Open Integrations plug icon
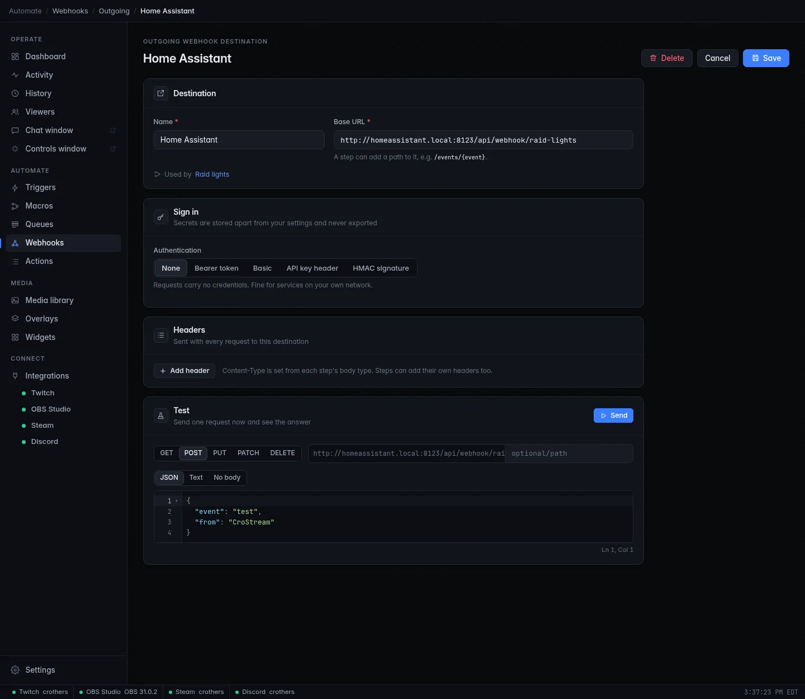Screen dimensions: 805x699 pyautogui.click(x=15, y=376)
